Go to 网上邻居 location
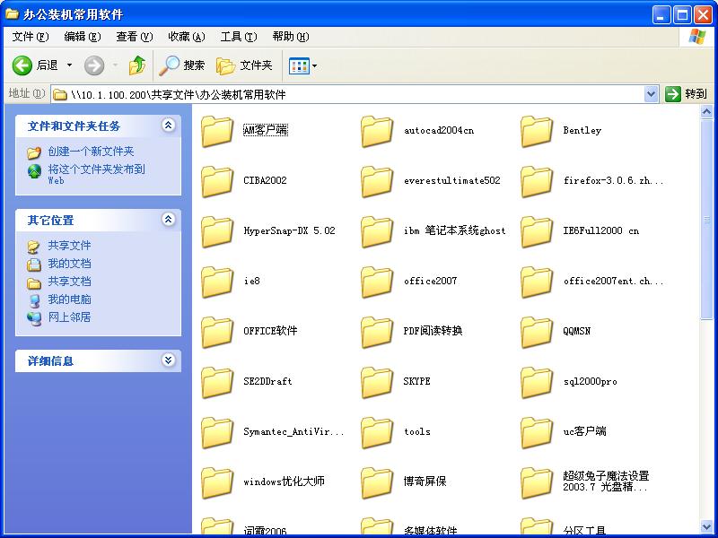 (69, 317)
